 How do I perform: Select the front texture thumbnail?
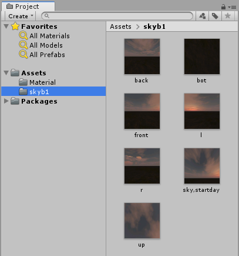[142, 111]
